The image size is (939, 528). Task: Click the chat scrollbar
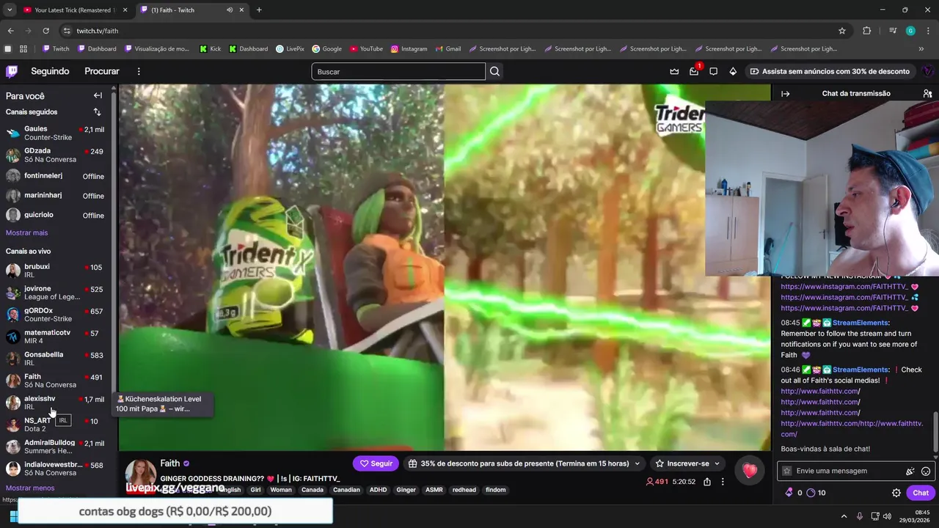click(x=935, y=433)
